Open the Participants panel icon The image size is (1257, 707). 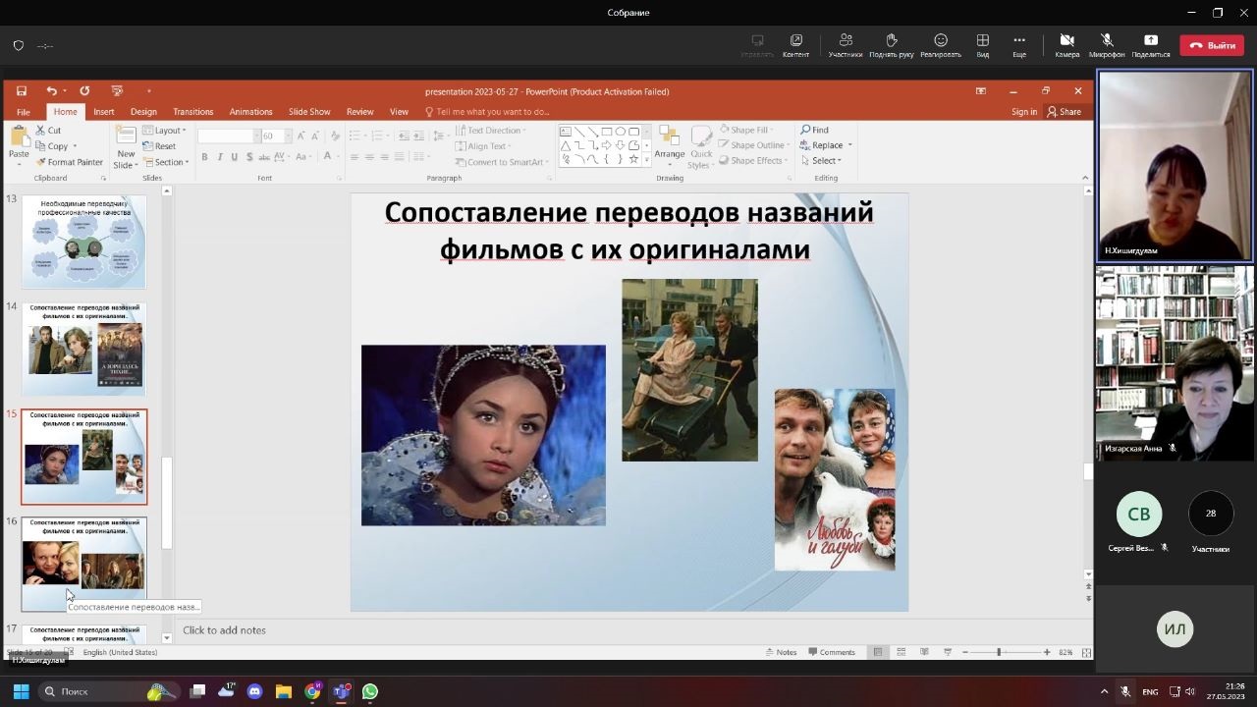tap(845, 41)
